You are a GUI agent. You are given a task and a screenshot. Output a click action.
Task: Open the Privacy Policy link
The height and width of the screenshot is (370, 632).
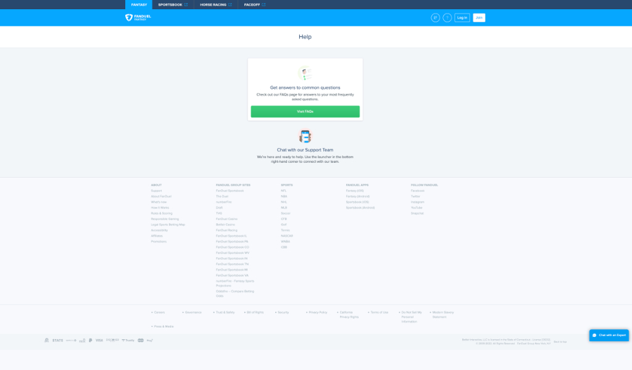[x=318, y=313]
